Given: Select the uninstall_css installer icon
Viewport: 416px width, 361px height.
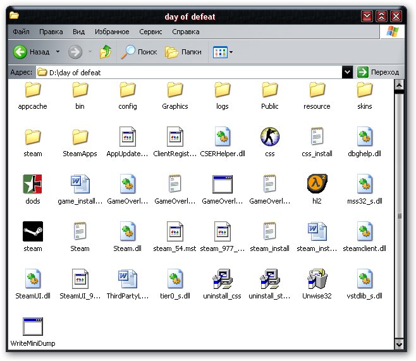Looking at the screenshot, I should click(223, 279).
